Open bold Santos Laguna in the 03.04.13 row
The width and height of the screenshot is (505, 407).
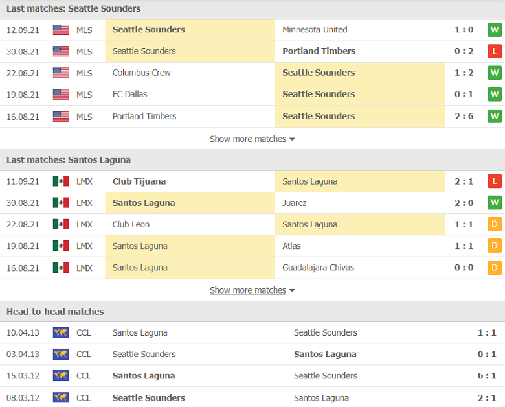coord(325,354)
